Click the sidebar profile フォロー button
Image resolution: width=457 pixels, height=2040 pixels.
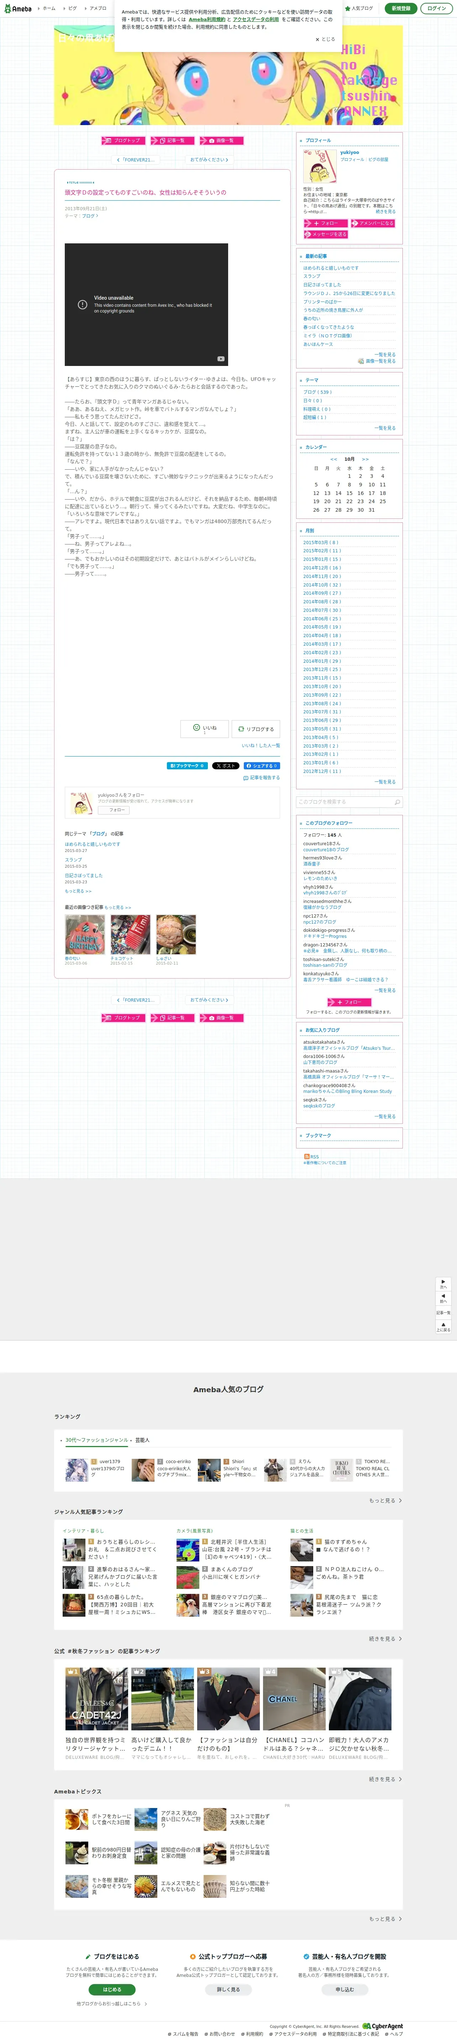(325, 223)
